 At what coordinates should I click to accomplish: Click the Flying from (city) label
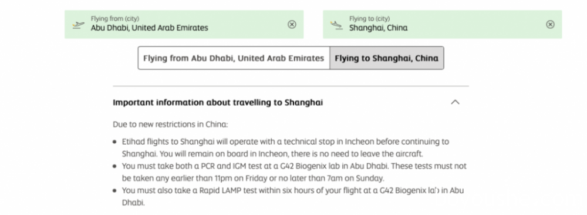tap(115, 18)
